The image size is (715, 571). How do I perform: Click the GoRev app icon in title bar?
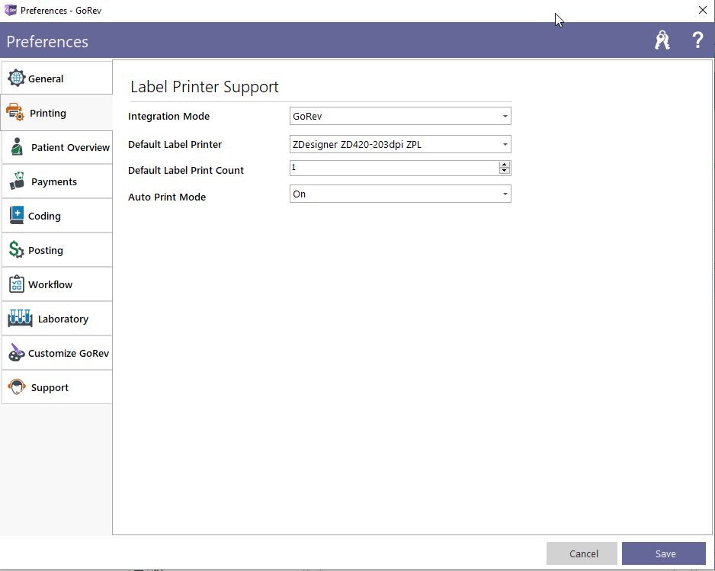(x=10, y=10)
